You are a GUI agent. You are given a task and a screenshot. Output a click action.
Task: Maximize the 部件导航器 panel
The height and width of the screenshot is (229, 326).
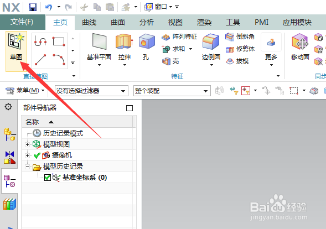[130, 108]
